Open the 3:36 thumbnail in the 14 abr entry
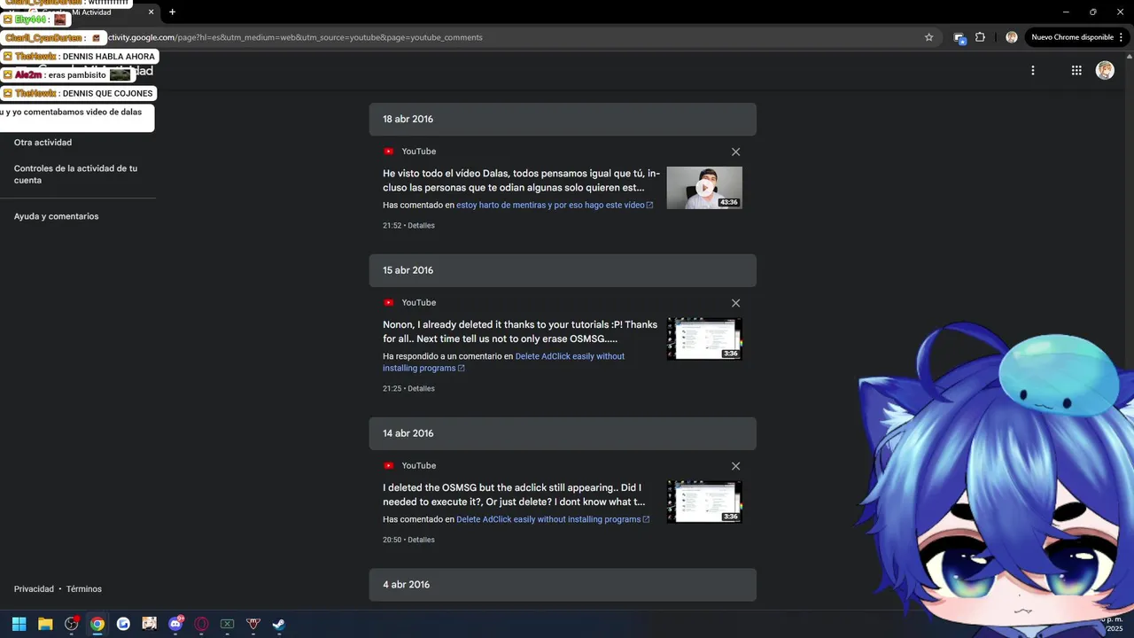 [704, 502]
